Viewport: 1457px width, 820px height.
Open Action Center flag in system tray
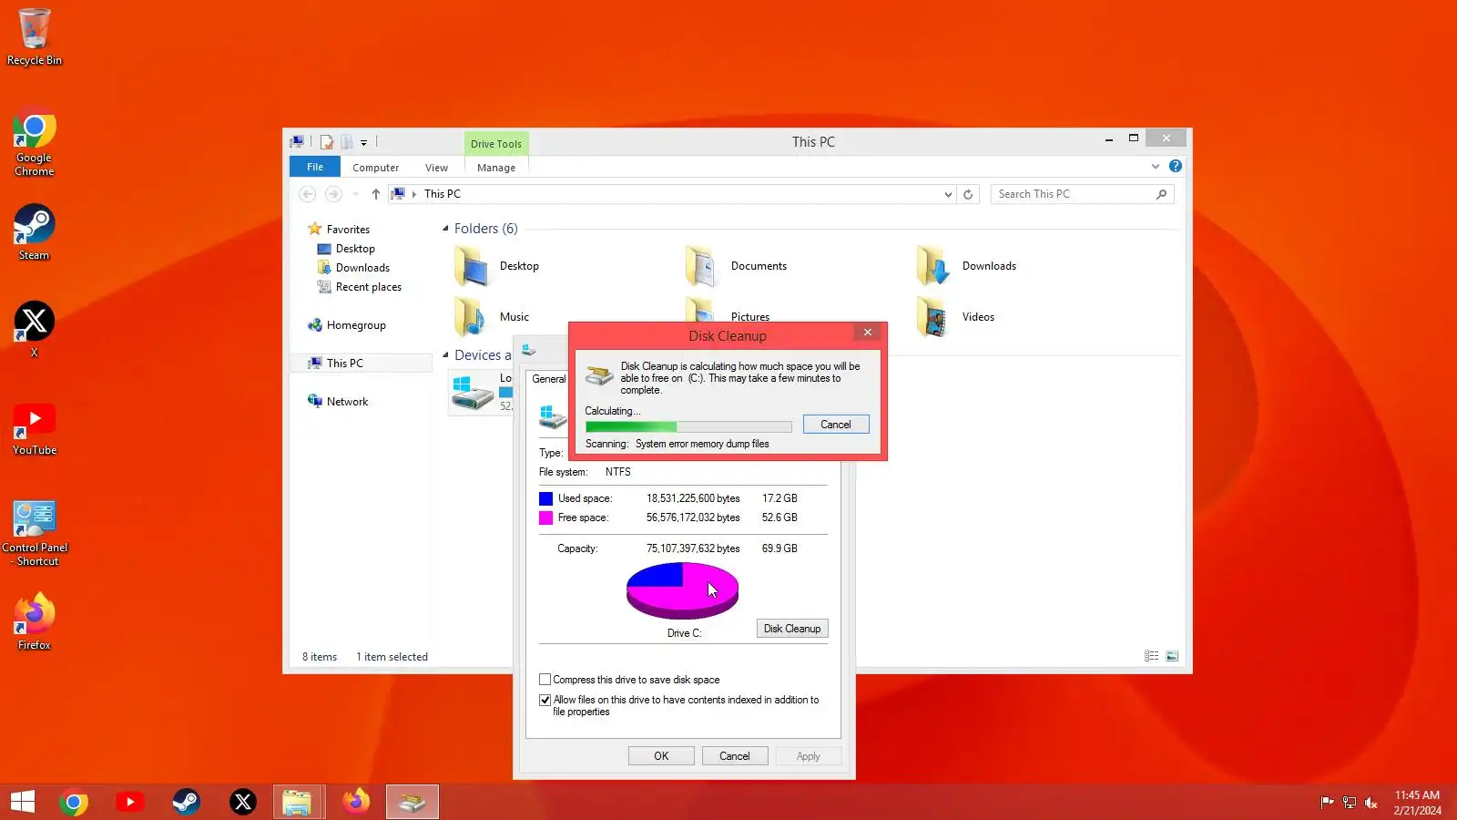[x=1327, y=802]
